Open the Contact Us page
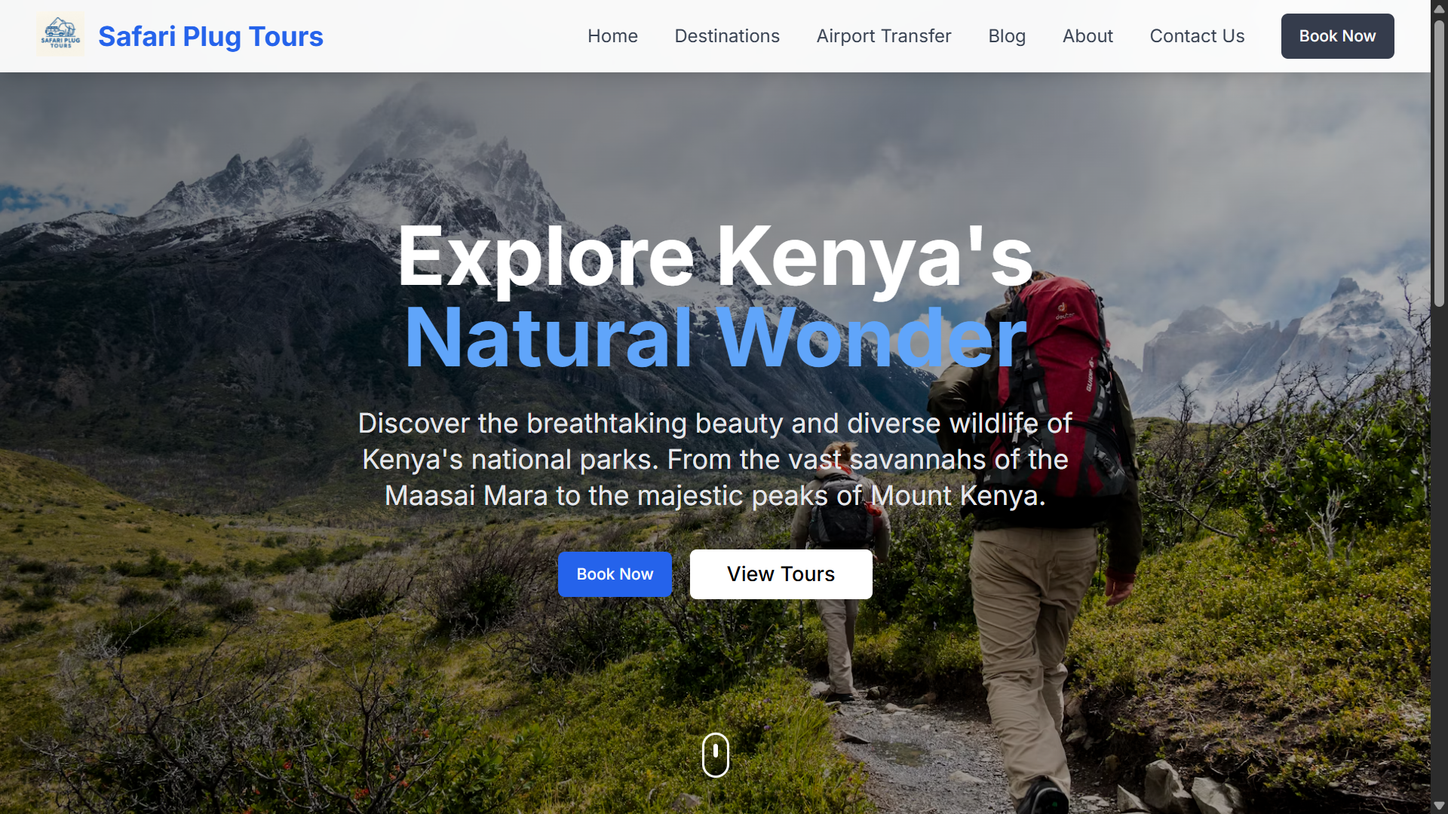1448x814 pixels. point(1197,35)
